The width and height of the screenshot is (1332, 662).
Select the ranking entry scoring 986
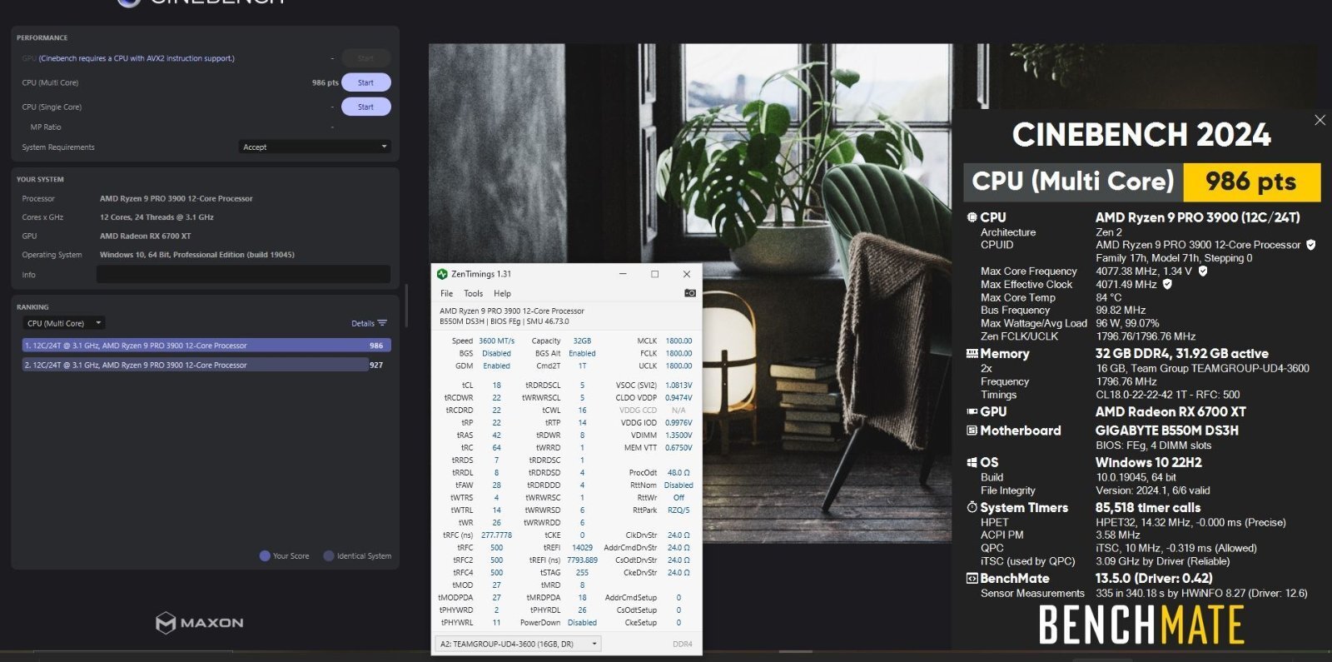click(x=206, y=346)
